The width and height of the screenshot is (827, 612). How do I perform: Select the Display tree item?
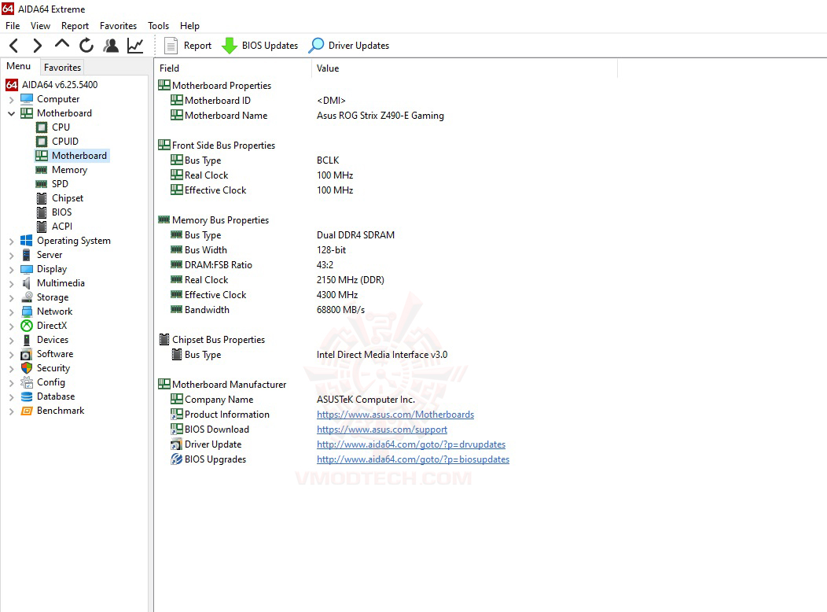52,269
